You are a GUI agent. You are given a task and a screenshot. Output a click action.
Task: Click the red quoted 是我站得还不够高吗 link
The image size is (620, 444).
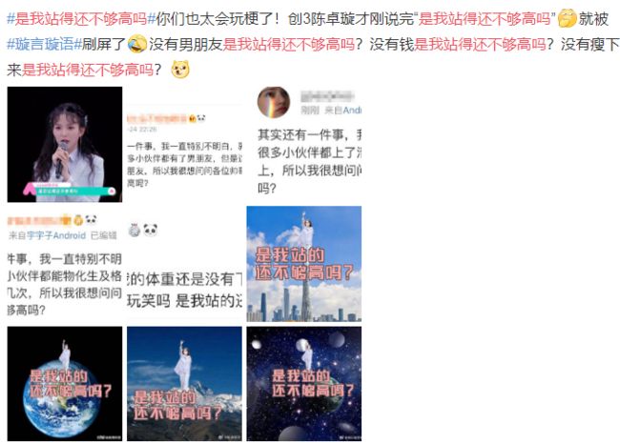[484, 18]
